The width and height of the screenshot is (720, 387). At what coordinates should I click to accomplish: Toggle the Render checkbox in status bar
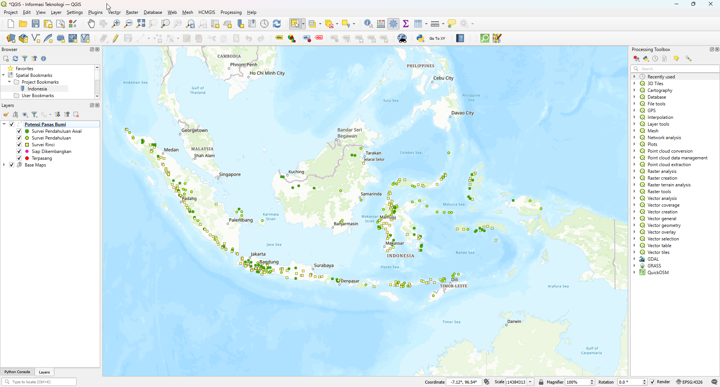click(653, 382)
